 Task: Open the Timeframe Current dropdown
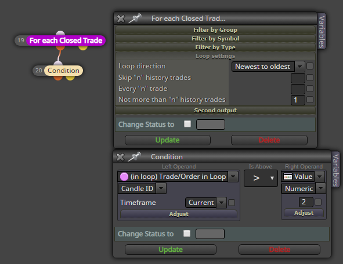click(x=206, y=203)
